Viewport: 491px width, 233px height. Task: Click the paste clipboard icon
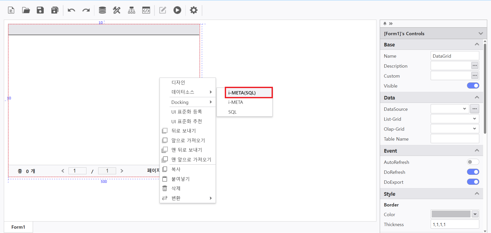click(x=165, y=179)
